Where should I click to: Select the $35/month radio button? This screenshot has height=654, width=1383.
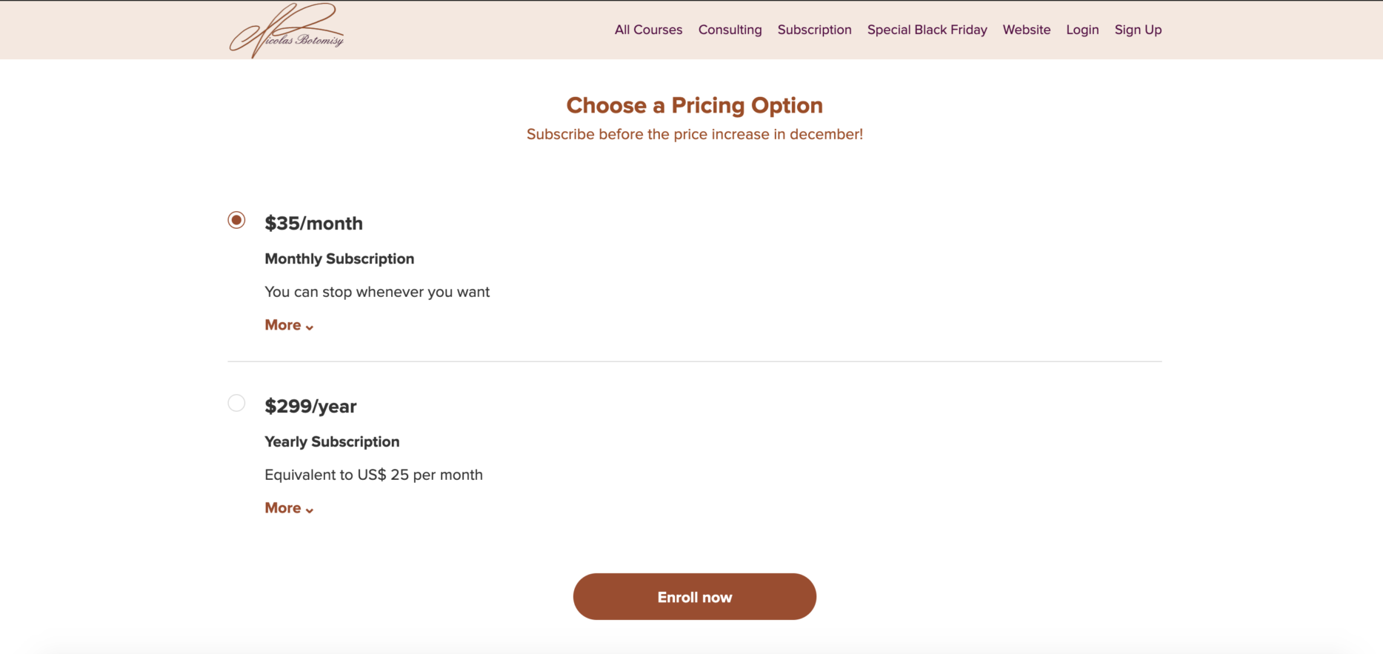236,220
